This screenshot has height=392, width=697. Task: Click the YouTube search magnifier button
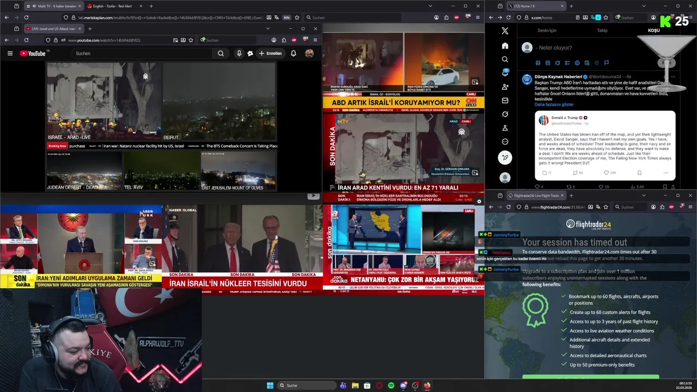coord(221,53)
